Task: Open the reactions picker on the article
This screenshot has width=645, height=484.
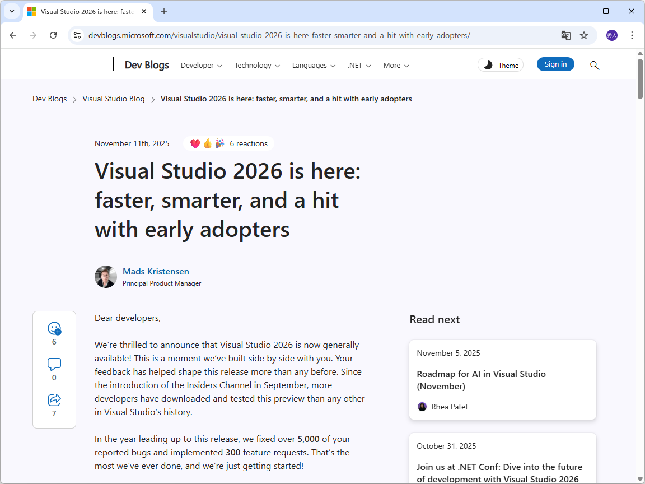Action: coord(54,329)
